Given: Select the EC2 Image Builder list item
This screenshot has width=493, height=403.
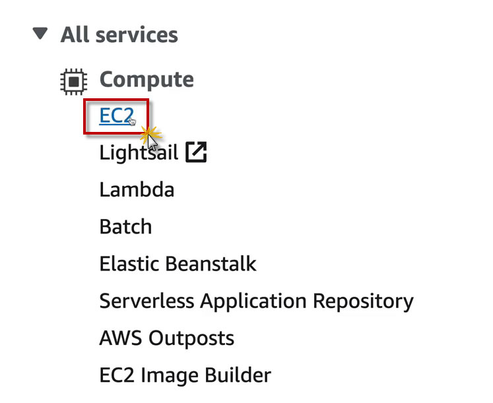Looking at the screenshot, I should 185,375.
